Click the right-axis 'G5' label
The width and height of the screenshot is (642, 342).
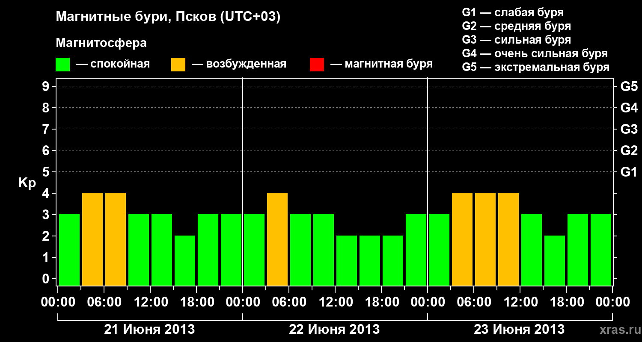coord(629,86)
